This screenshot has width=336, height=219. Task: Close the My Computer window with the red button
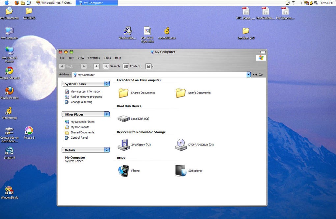60,52
